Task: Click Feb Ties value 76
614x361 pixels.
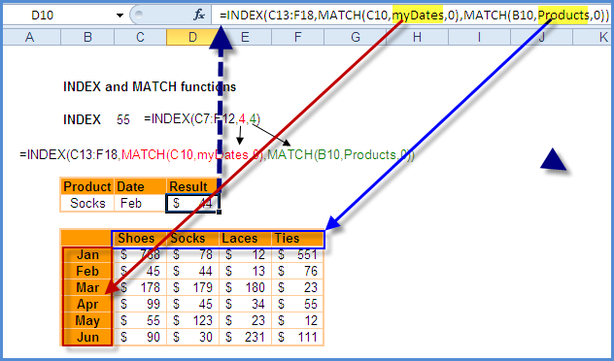Action: (297, 271)
